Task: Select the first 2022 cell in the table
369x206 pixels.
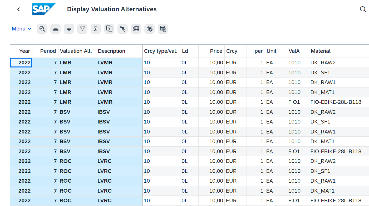Action: pyautogui.click(x=21, y=63)
